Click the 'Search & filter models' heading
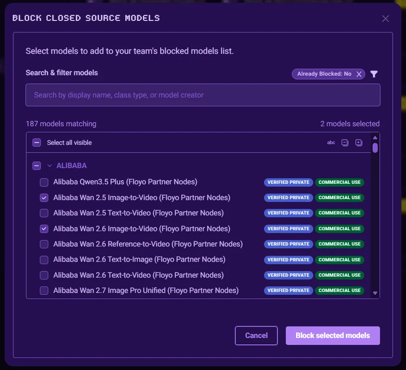Viewport: 406px width, 370px height. 62,73
